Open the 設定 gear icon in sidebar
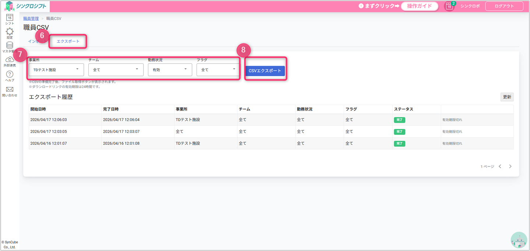The height and width of the screenshot is (251, 530). coord(10,32)
